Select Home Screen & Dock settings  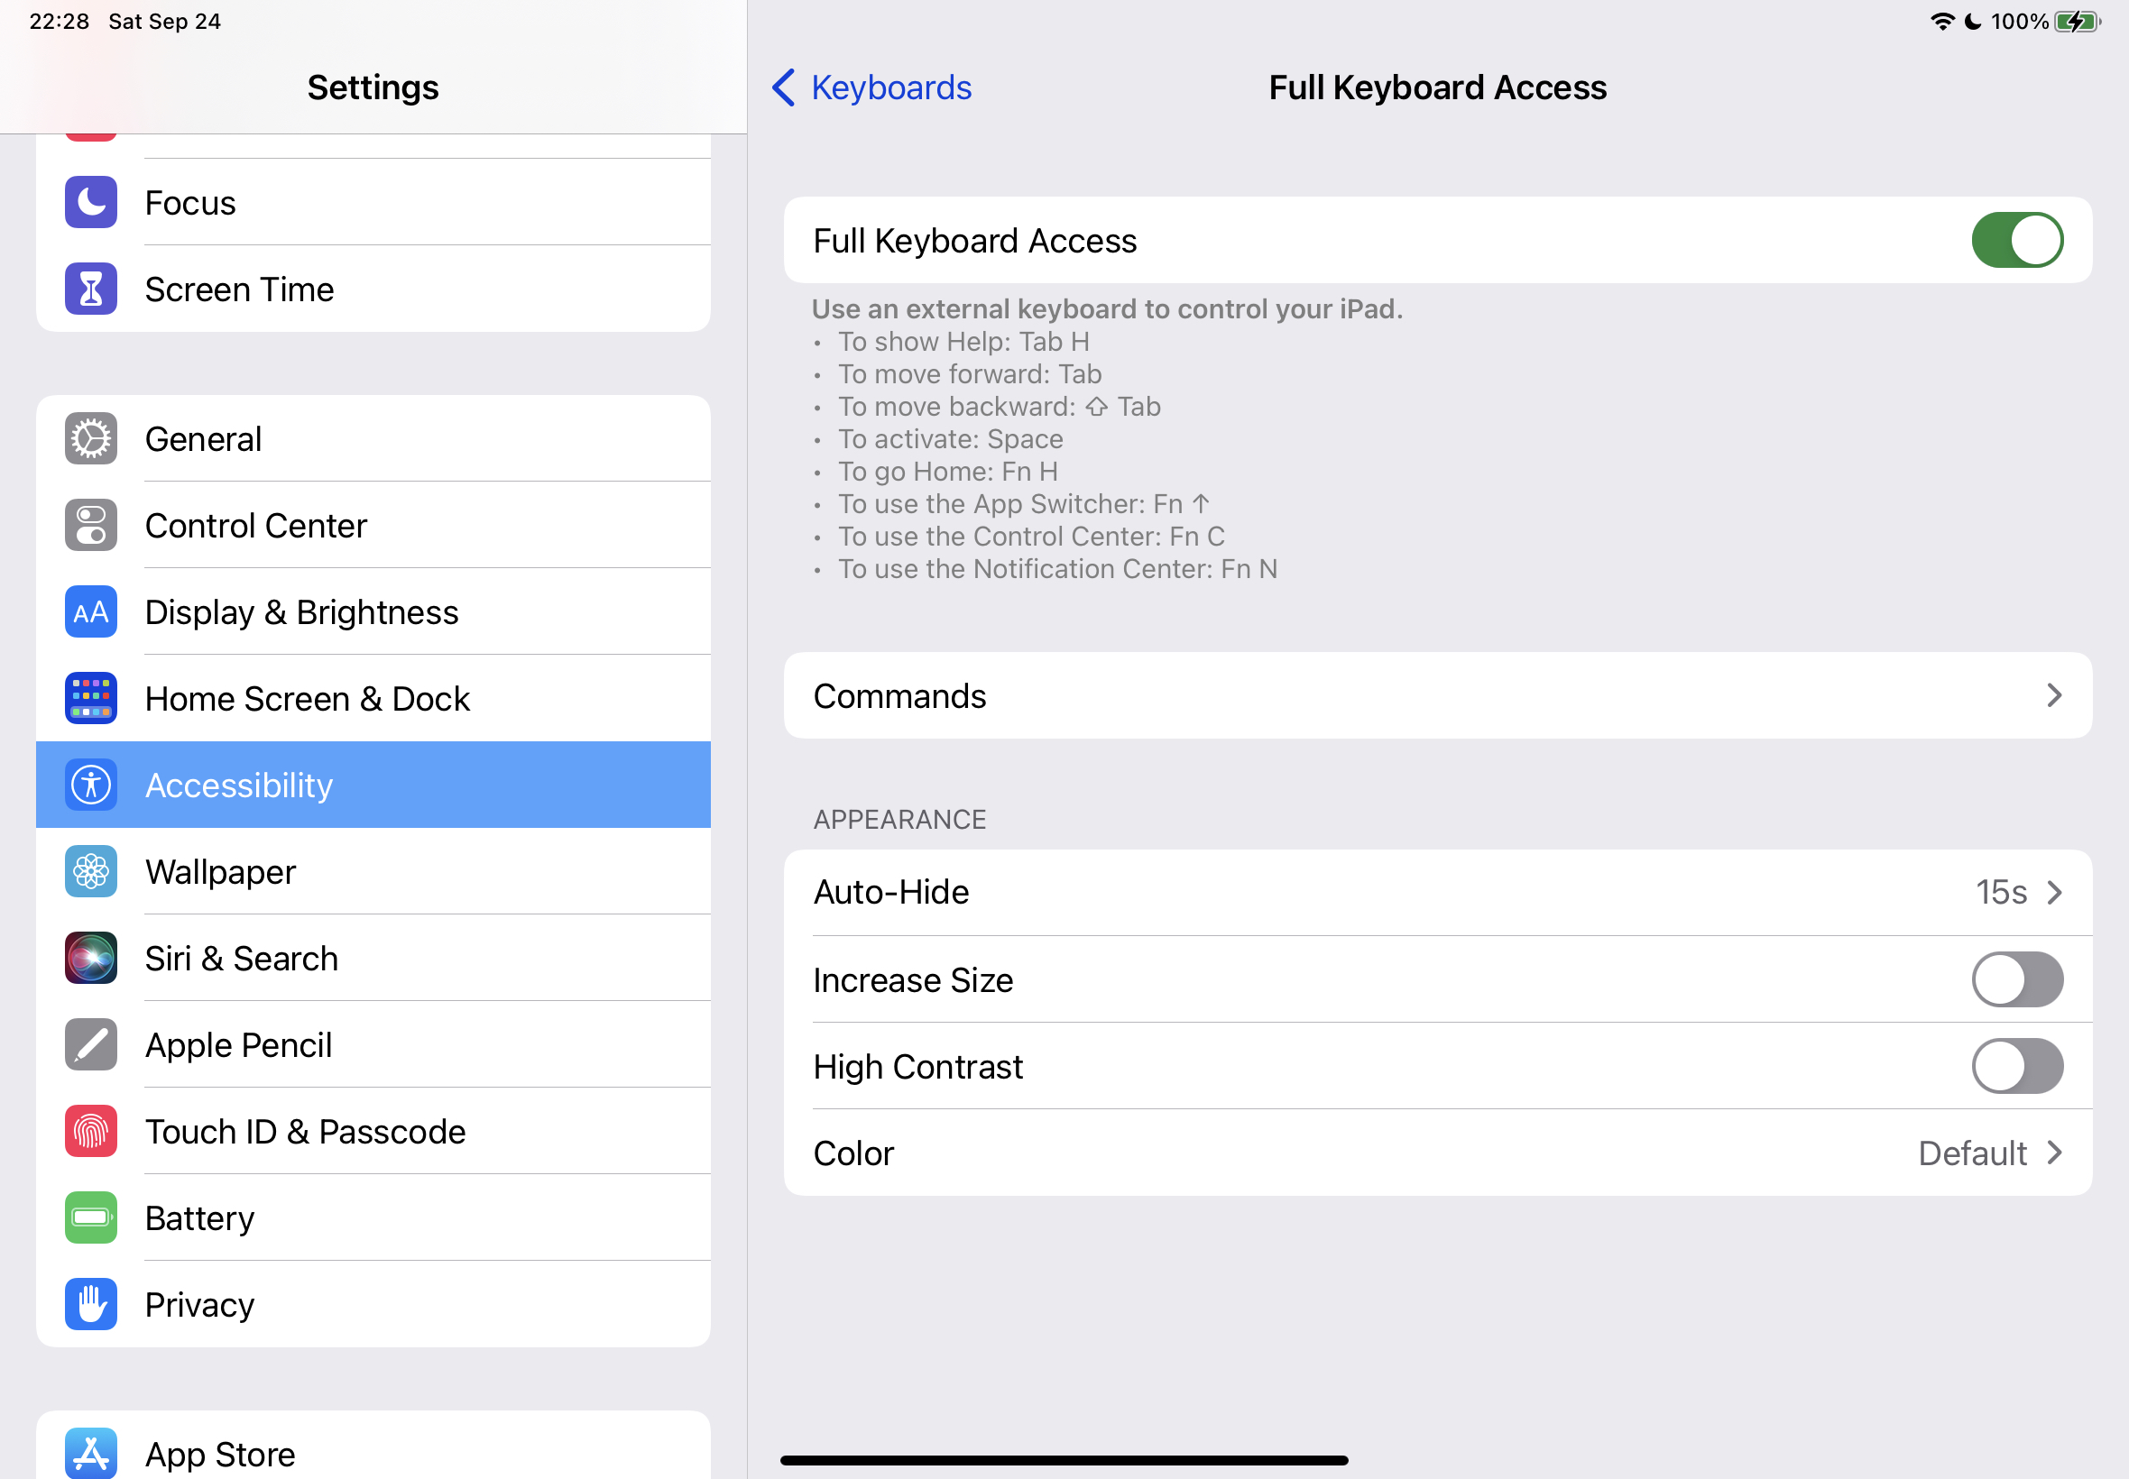click(x=307, y=698)
